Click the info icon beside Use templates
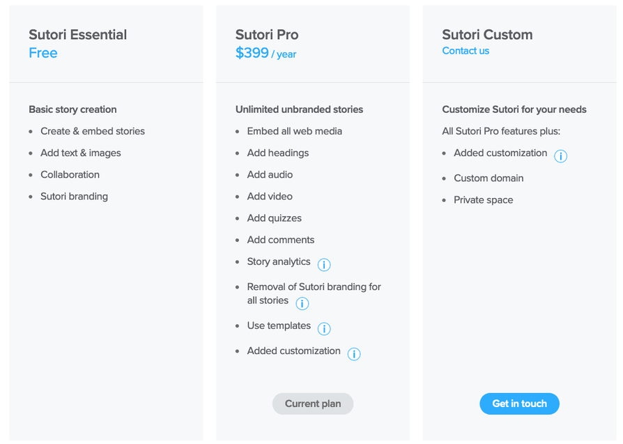 click(x=323, y=328)
